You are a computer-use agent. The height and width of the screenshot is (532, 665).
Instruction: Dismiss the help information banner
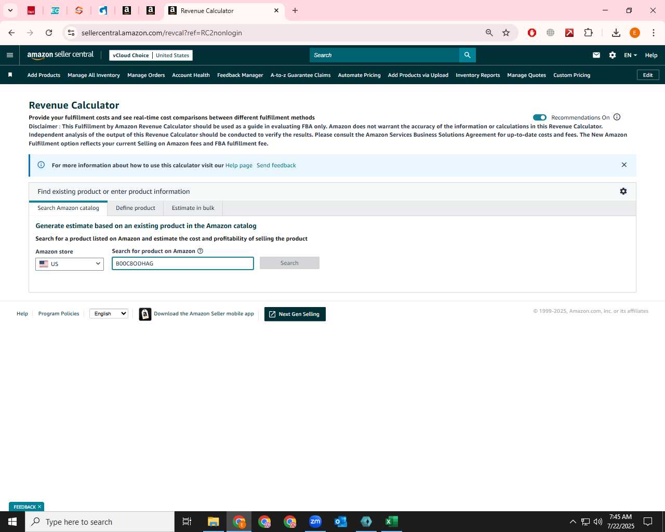624,165
